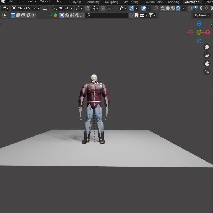Open the viewport shading options dropdown

point(183,8)
